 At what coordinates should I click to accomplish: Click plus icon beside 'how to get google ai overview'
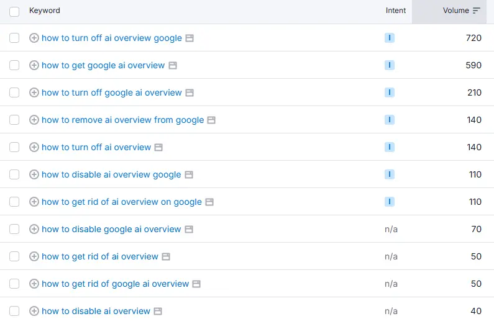(x=34, y=65)
